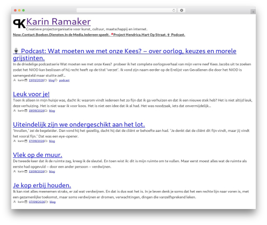Open Iedereen speelt in the navigation
The height and width of the screenshot is (225, 267).
pos(97,35)
